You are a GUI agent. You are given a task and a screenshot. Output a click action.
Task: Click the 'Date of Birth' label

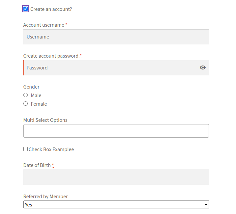(37, 165)
